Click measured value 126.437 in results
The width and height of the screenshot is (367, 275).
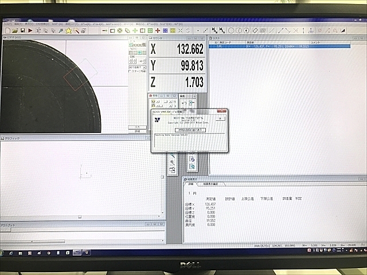coord(210,204)
